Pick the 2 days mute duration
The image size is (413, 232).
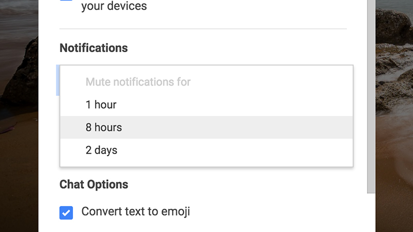tap(206, 150)
